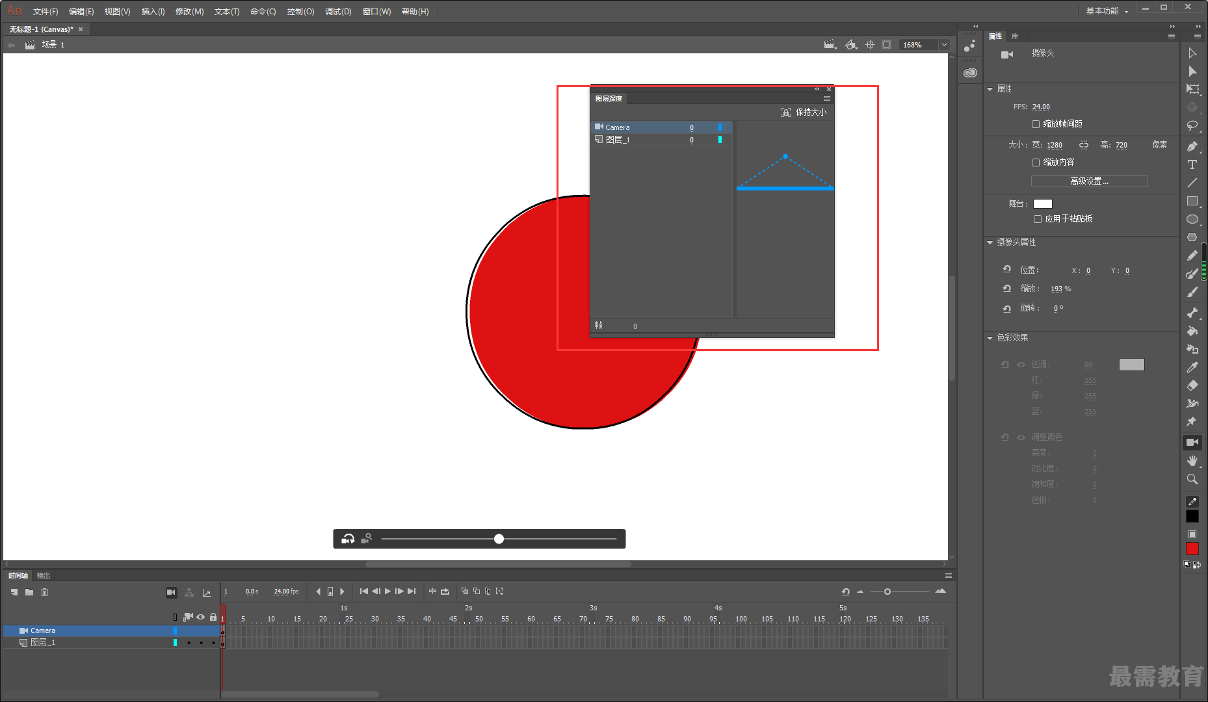Open the 文件(F) menu
The image size is (1208, 702).
[46, 12]
